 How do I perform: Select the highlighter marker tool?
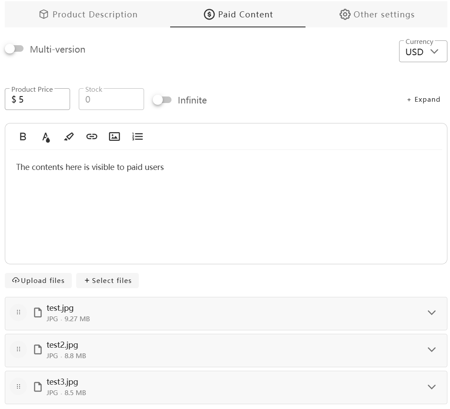[x=69, y=137]
